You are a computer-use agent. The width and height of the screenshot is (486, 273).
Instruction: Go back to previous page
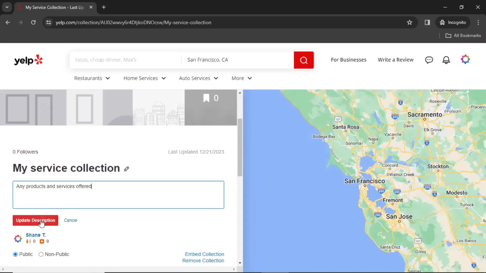tap(8, 22)
